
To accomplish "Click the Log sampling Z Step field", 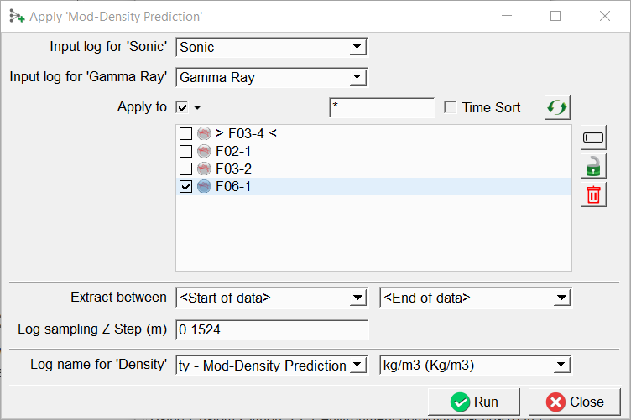I will click(272, 330).
